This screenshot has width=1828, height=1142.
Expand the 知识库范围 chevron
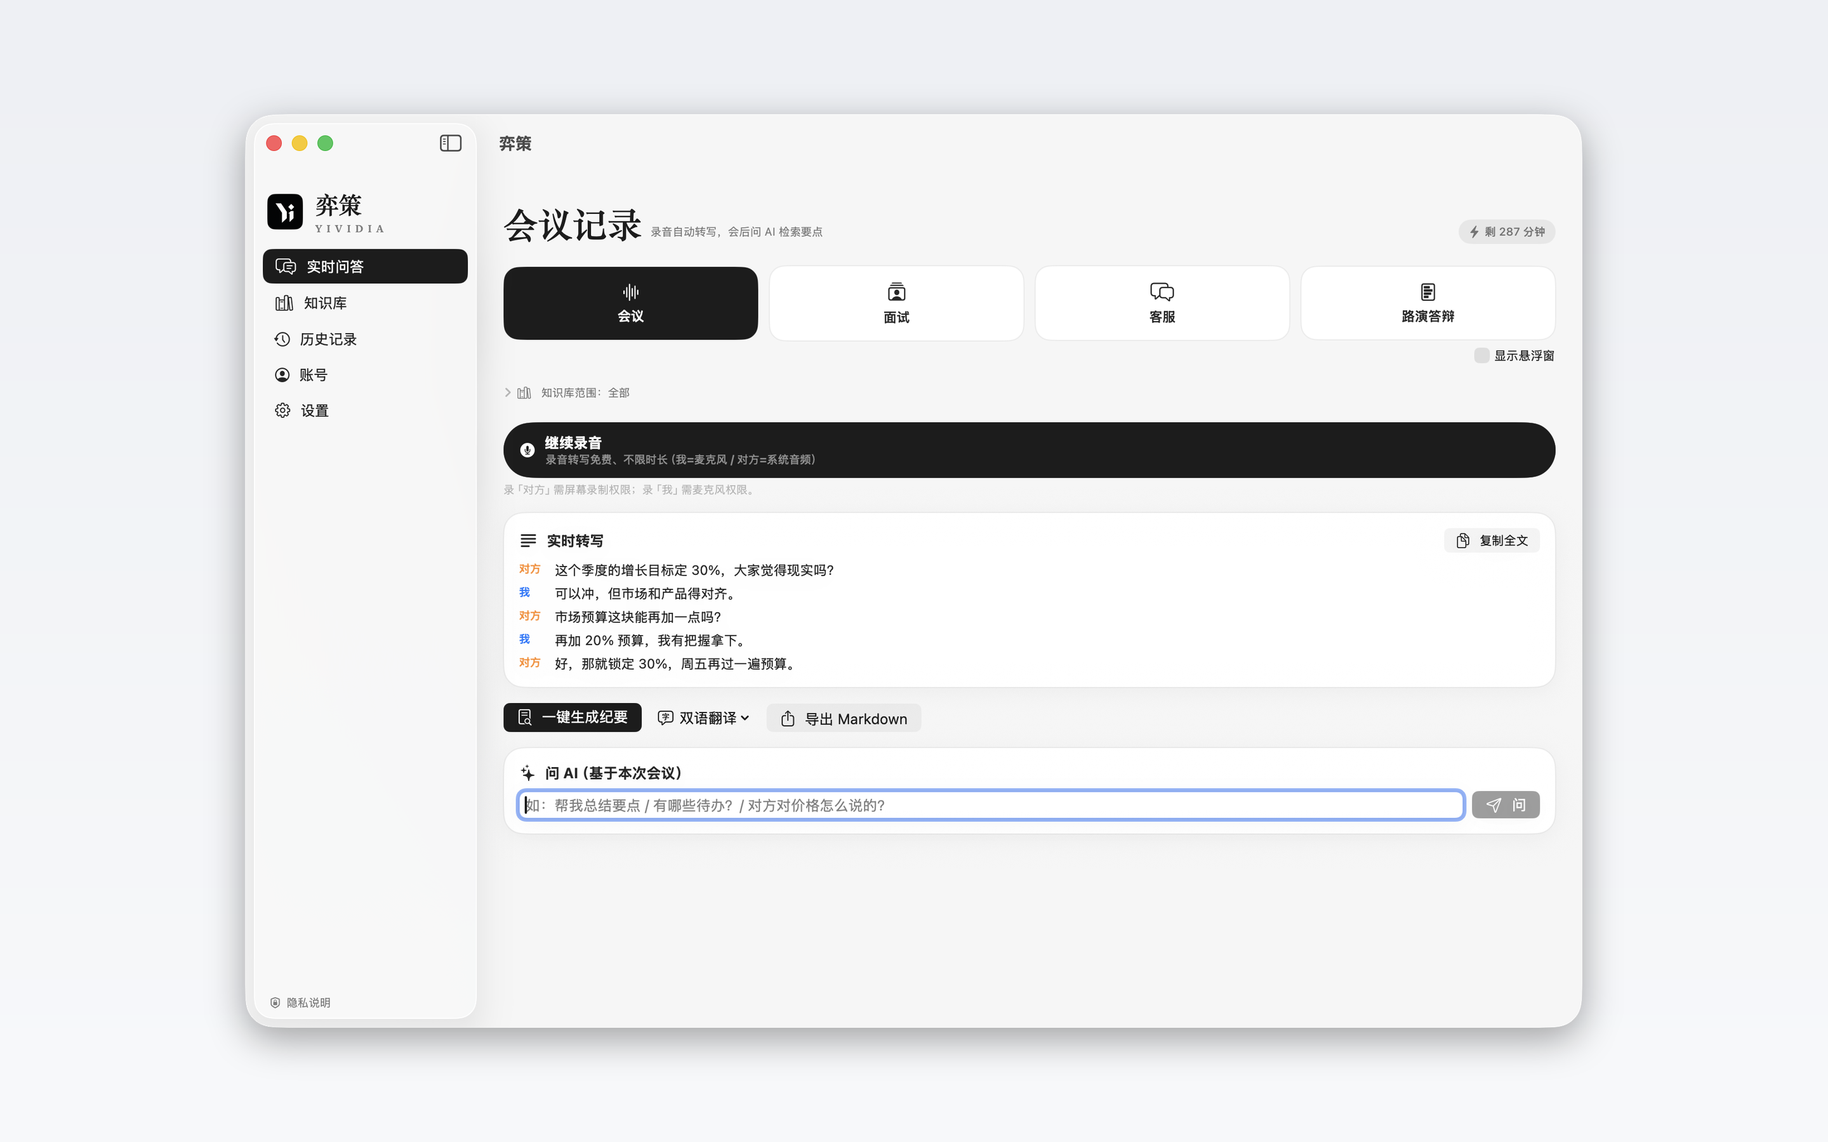[508, 392]
